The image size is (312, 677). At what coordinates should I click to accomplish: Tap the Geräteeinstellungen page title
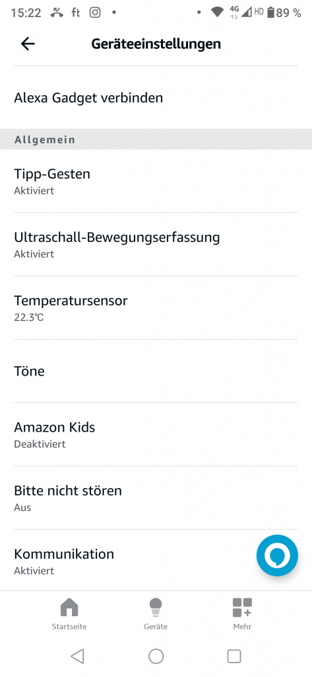(x=156, y=44)
